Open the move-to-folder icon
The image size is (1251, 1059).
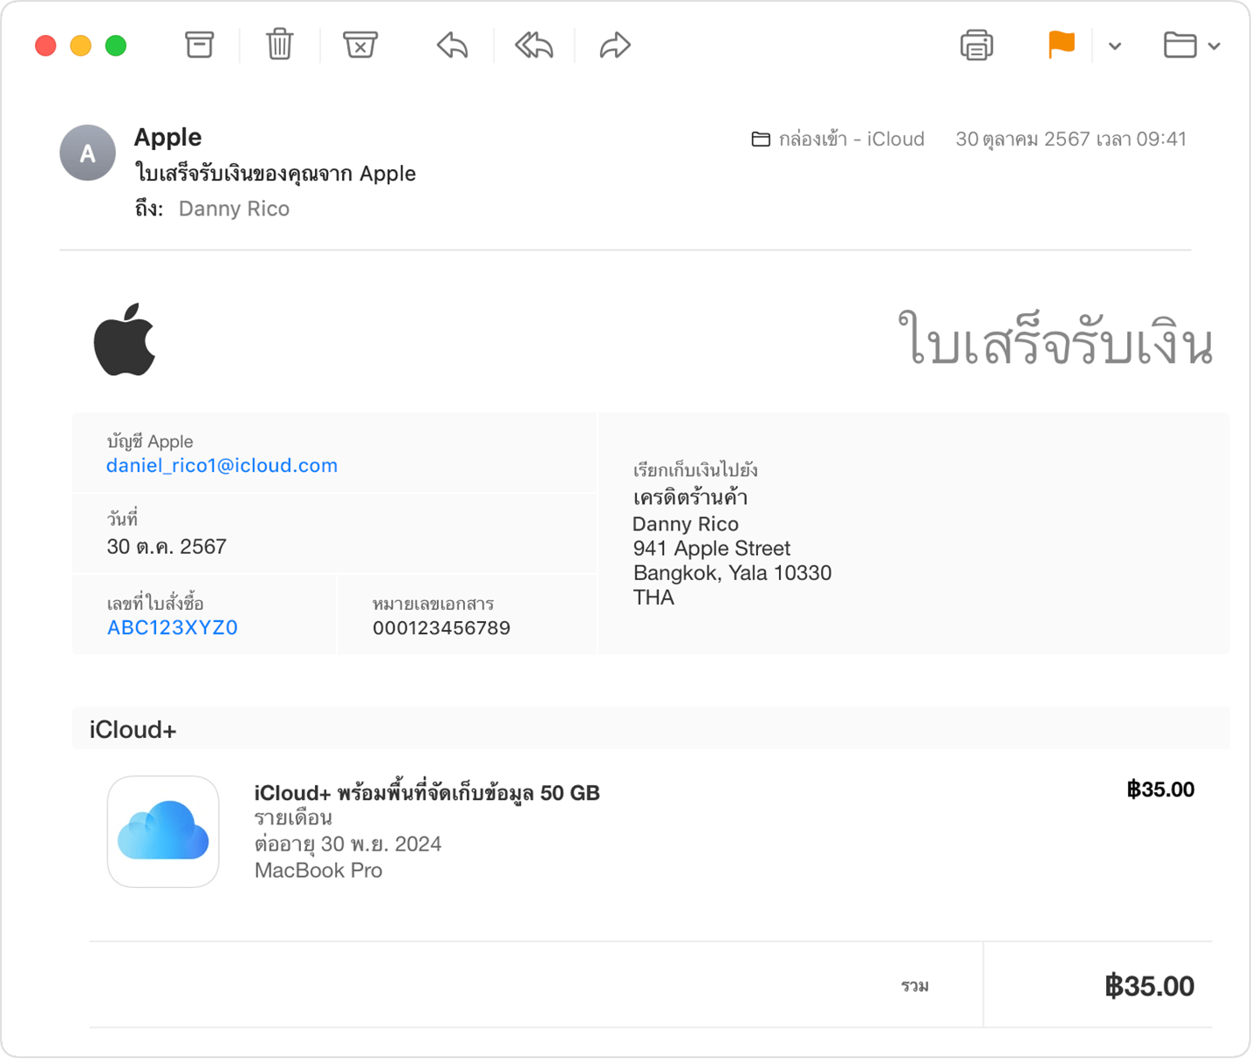pyautogui.click(x=1179, y=44)
